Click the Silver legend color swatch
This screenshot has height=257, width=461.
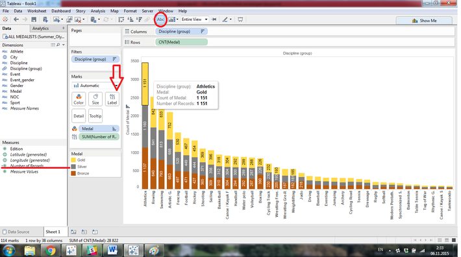(x=73, y=167)
